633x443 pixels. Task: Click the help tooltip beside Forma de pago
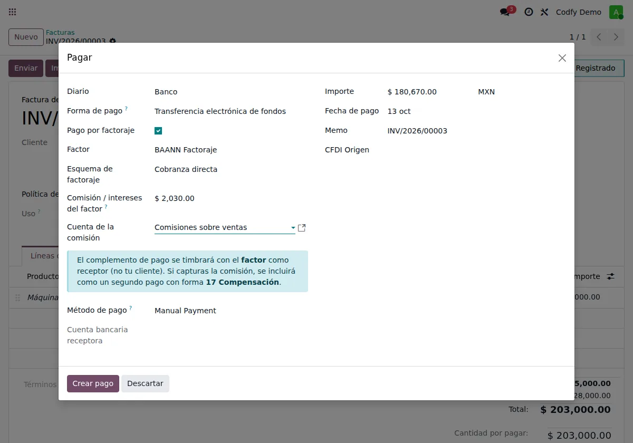(x=126, y=109)
